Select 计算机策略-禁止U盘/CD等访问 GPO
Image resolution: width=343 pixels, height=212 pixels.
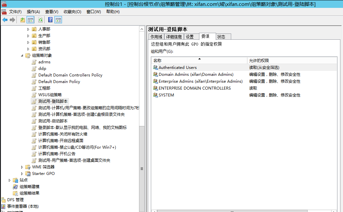coord(77,147)
